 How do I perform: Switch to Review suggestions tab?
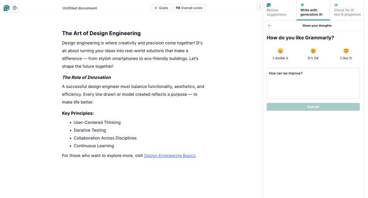[279, 10]
